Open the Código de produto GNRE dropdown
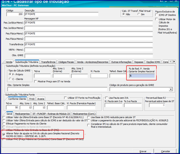Image resolution: width=180 pixels, height=154 pixels. click(171, 89)
